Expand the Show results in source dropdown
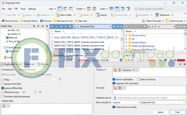Screen dimensions: 187x116 125,102
